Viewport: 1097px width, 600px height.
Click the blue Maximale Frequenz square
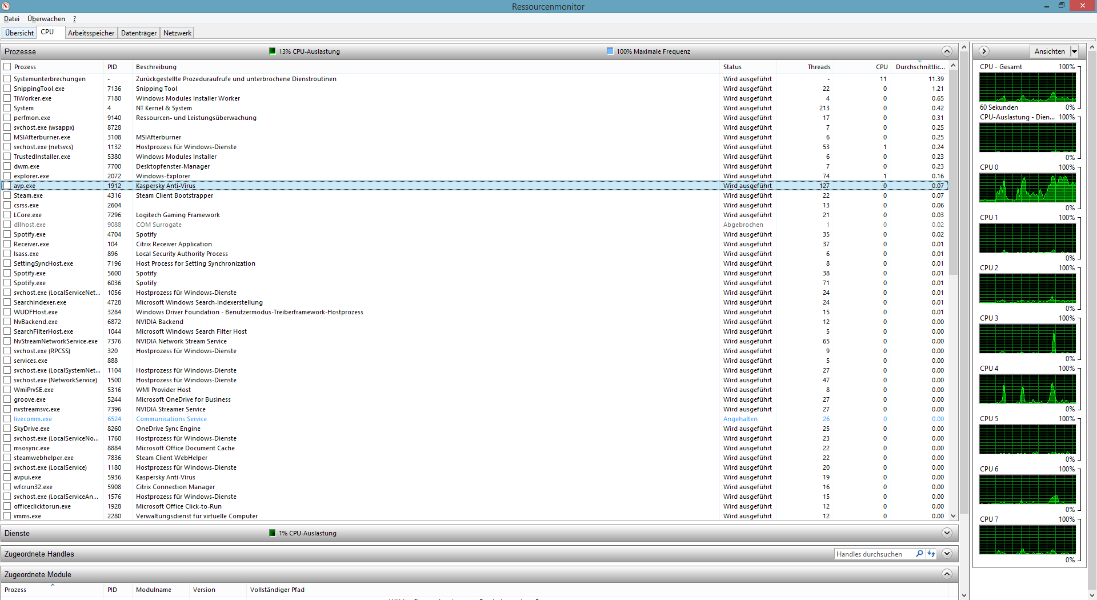(610, 51)
